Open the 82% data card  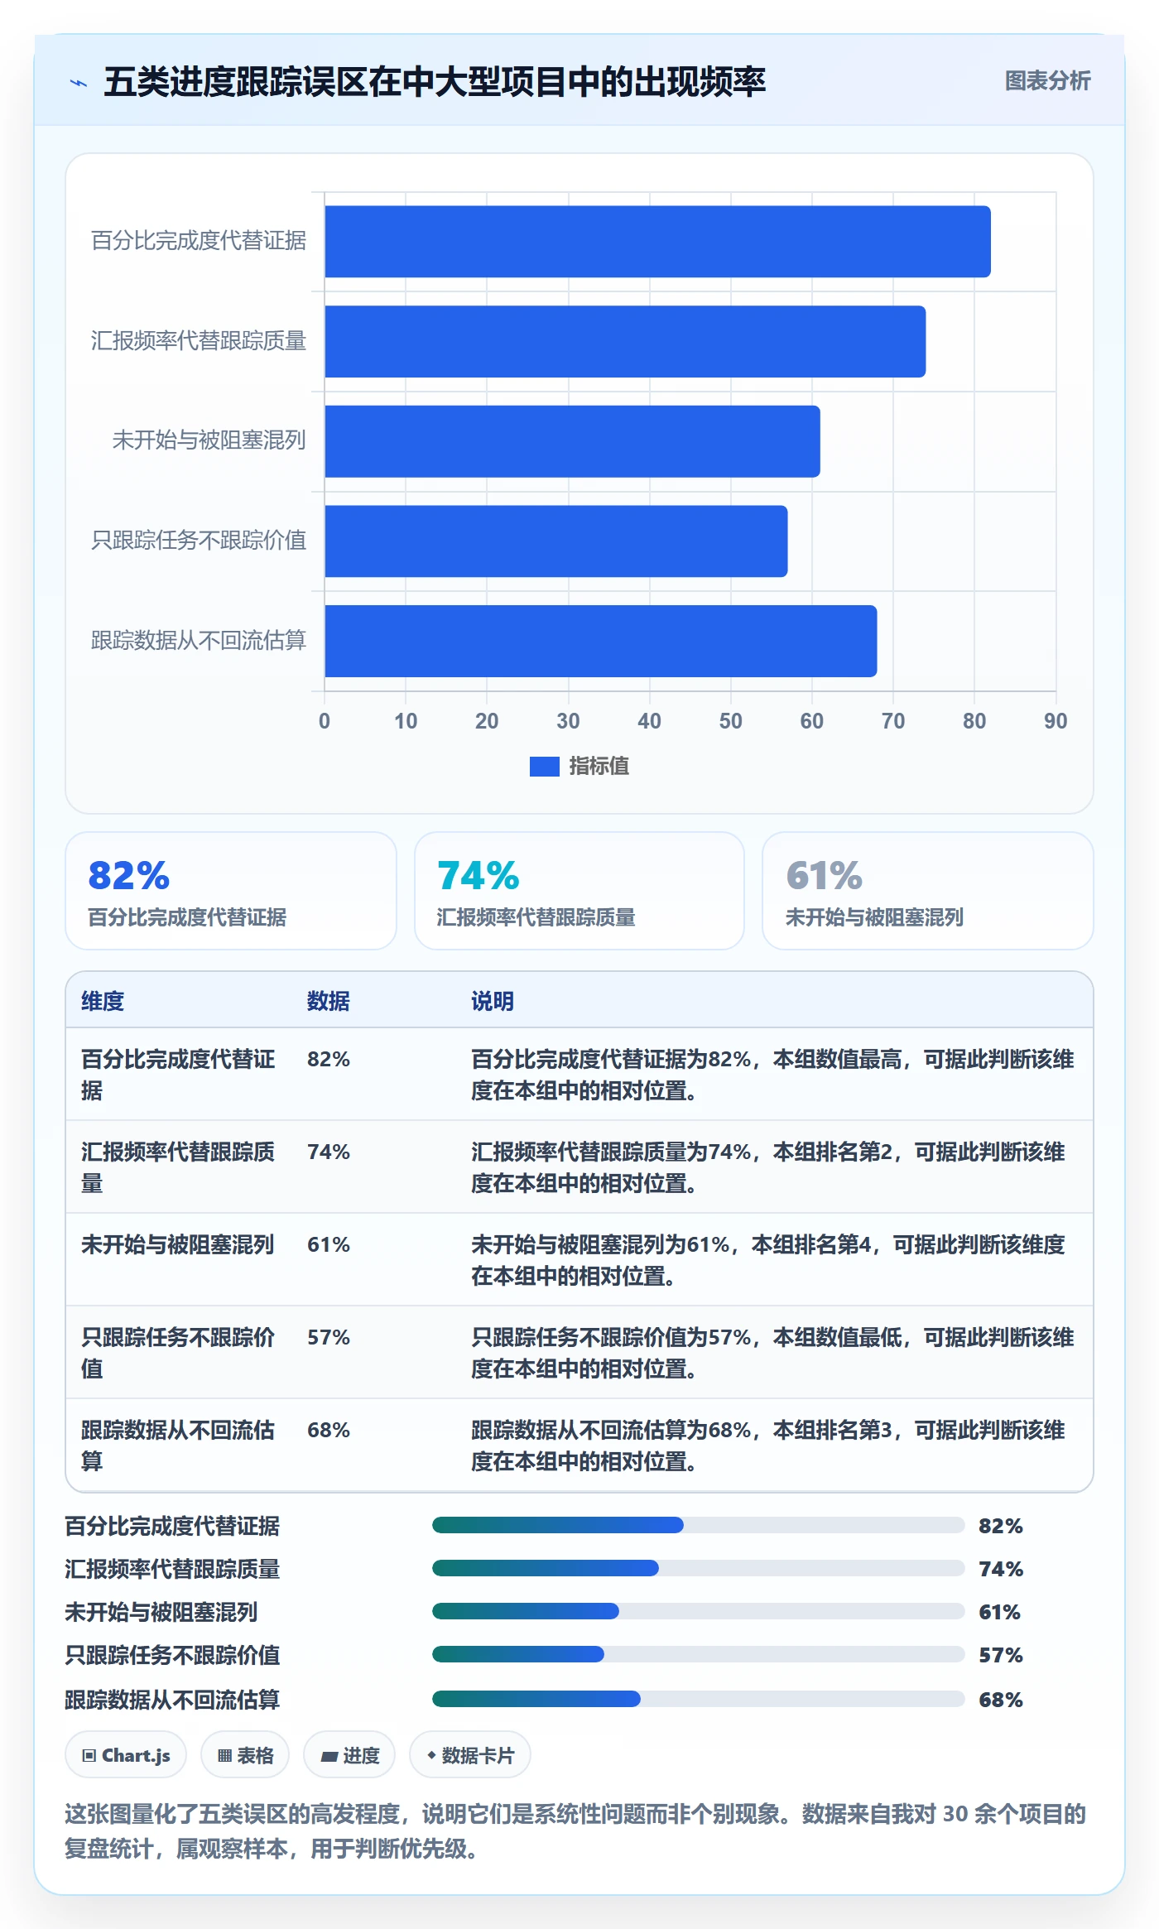pyautogui.click(x=231, y=891)
